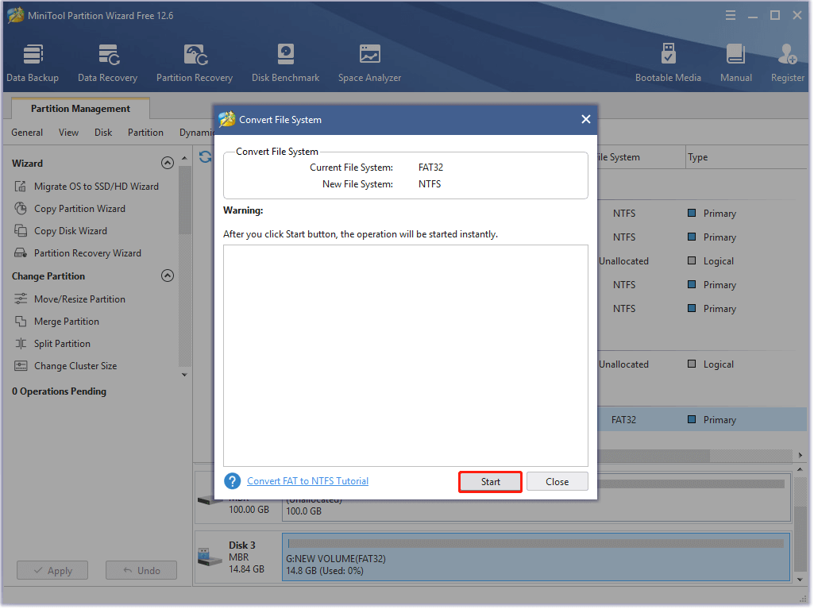Click the '0 Operations Pending' label

(60, 392)
